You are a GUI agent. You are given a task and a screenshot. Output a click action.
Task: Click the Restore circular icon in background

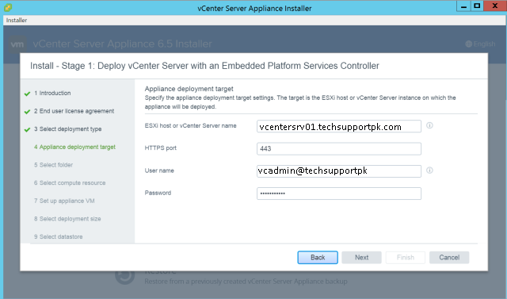pyautogui.click(x=125, y=275)
